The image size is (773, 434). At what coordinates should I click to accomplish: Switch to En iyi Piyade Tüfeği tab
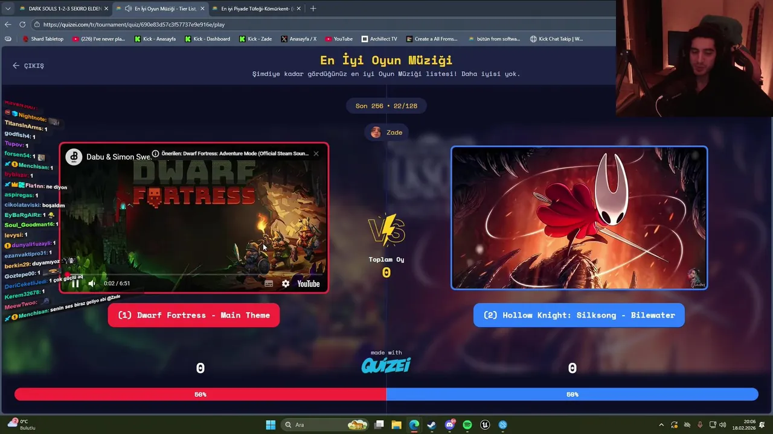[x=255, y=8]
